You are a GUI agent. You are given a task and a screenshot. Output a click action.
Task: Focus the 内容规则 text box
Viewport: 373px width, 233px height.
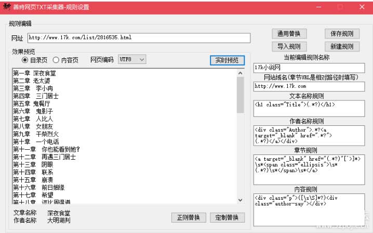click(309, 210)
